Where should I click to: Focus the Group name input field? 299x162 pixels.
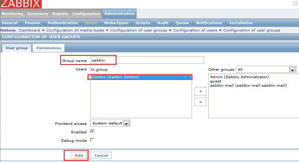tap(147, 60)
